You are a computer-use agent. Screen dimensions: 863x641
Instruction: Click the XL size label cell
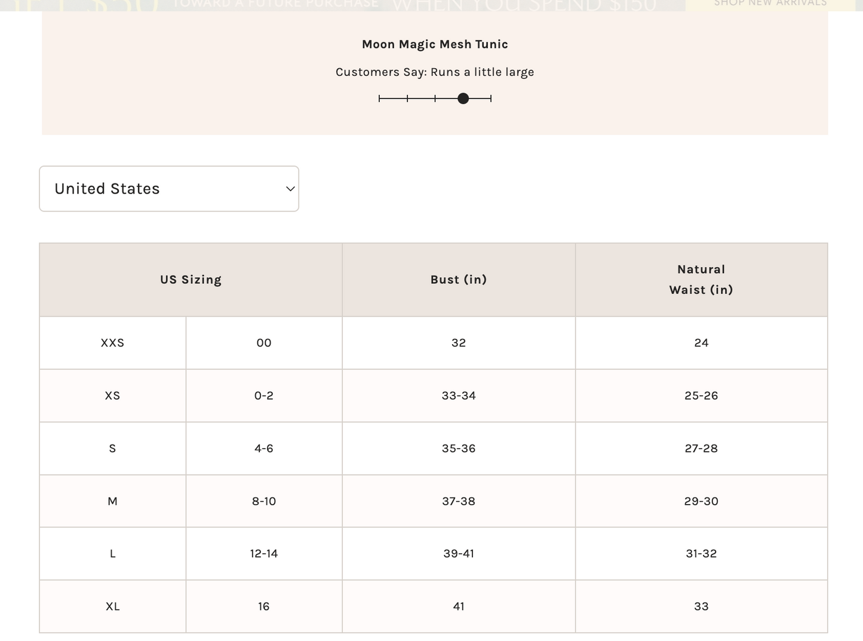click(x=112, y=606)
